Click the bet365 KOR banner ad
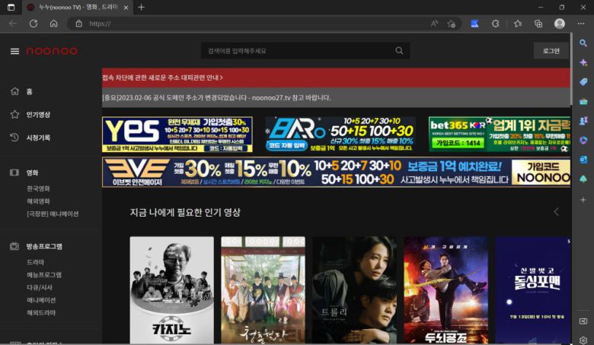 coord(500,135)
